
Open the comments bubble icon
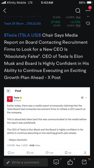[56, 162]
